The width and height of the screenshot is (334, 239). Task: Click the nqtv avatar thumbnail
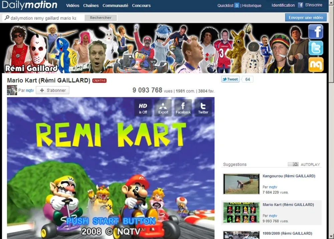point(12,90)
